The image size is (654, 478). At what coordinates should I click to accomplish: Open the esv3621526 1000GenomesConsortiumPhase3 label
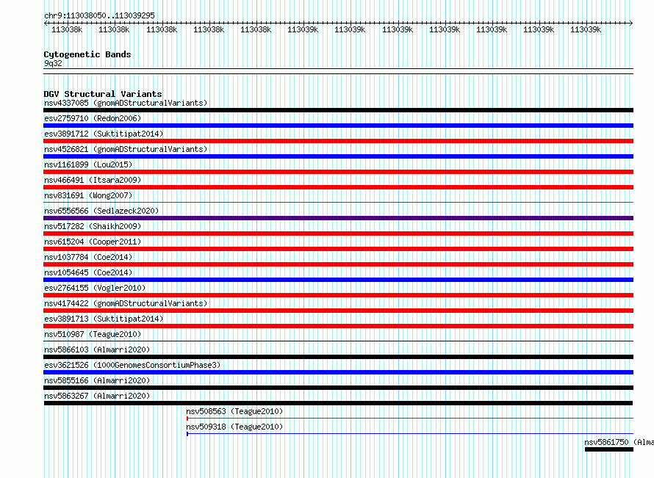tap(132, 365)
